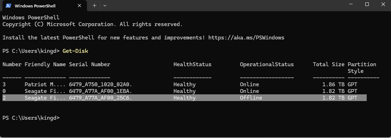Expand the new tab profile dropdown chevron
This screenshot has height=138, width=391.
click(105, 6)
